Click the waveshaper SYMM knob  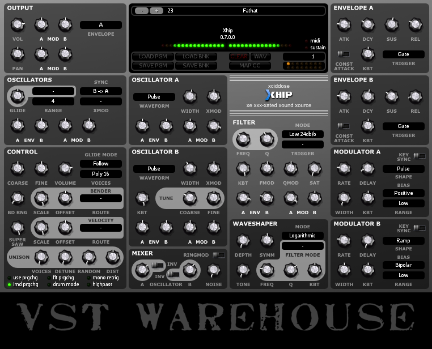click(x=266, y=240)
